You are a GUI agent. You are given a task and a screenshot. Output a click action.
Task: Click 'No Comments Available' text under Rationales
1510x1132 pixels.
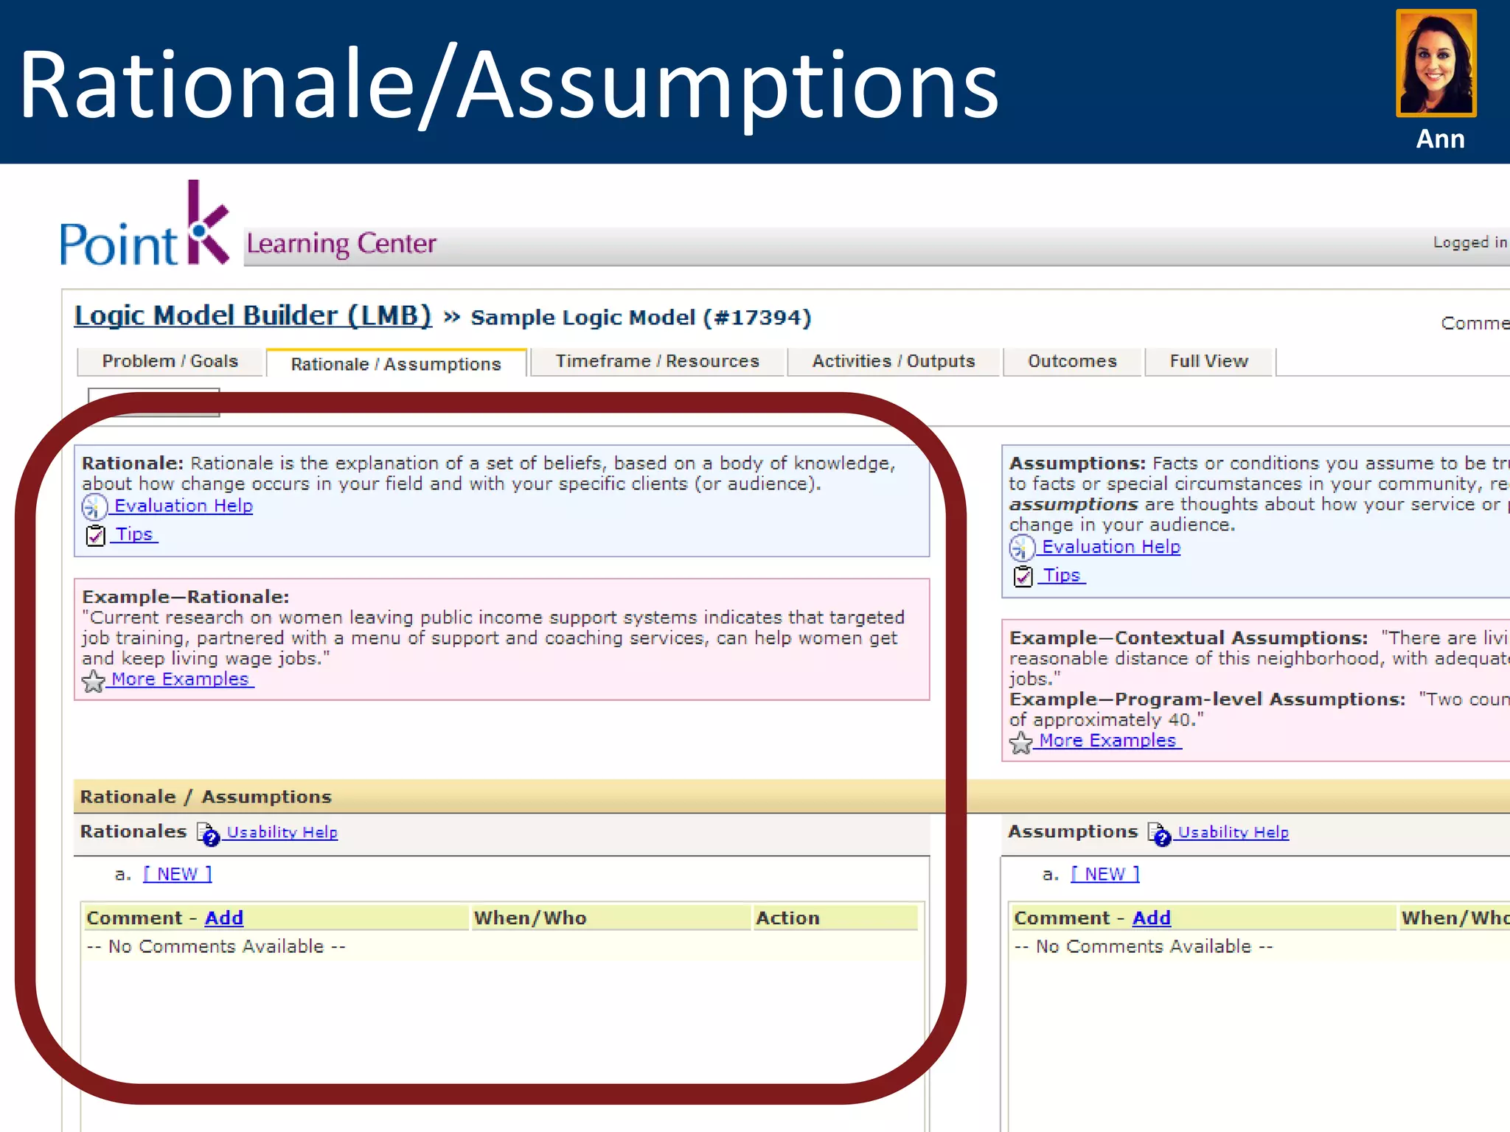tap(216, 946)
